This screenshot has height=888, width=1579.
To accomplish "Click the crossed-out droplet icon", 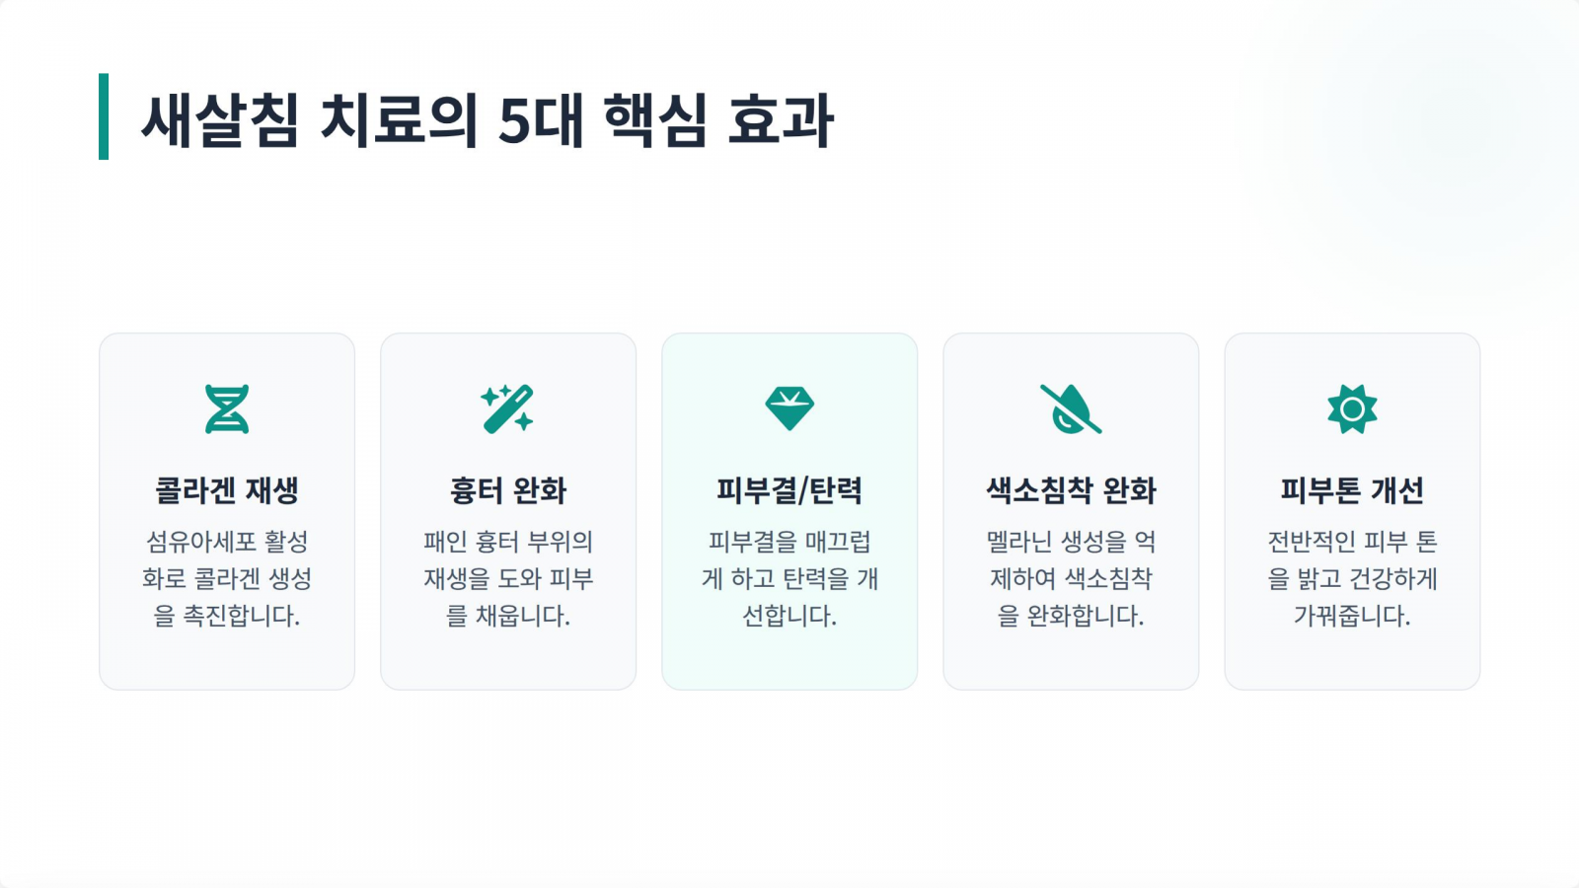I will (x=1071, y=408).
